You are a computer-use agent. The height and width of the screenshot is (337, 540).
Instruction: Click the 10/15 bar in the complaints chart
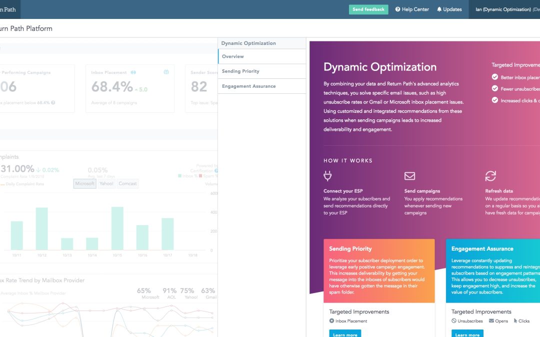[x=117, y=228]
